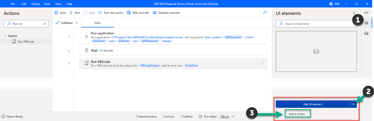Viewport: 374px width, 121px height.
Task: Click the Run delay clock icon
Action: 201,117
